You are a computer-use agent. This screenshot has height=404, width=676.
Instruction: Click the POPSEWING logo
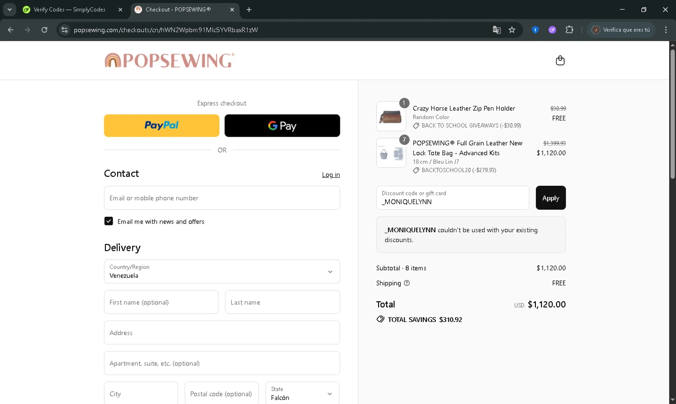(169, 60)
